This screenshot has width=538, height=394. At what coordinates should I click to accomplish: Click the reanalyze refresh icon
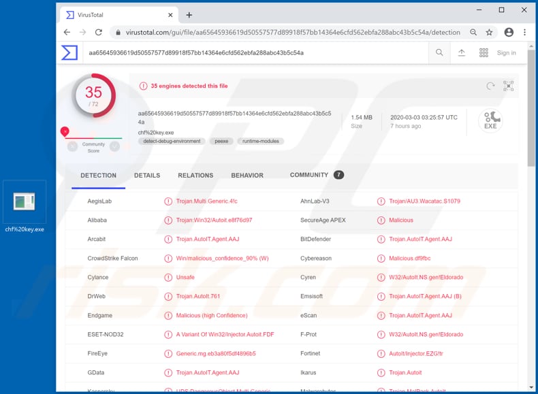click(490, 86)
